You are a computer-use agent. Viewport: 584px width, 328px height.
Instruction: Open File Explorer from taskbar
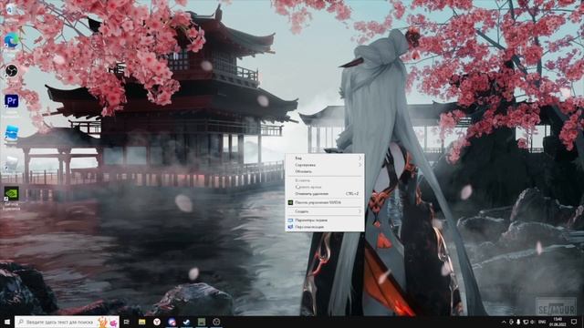tap(141, 322)
